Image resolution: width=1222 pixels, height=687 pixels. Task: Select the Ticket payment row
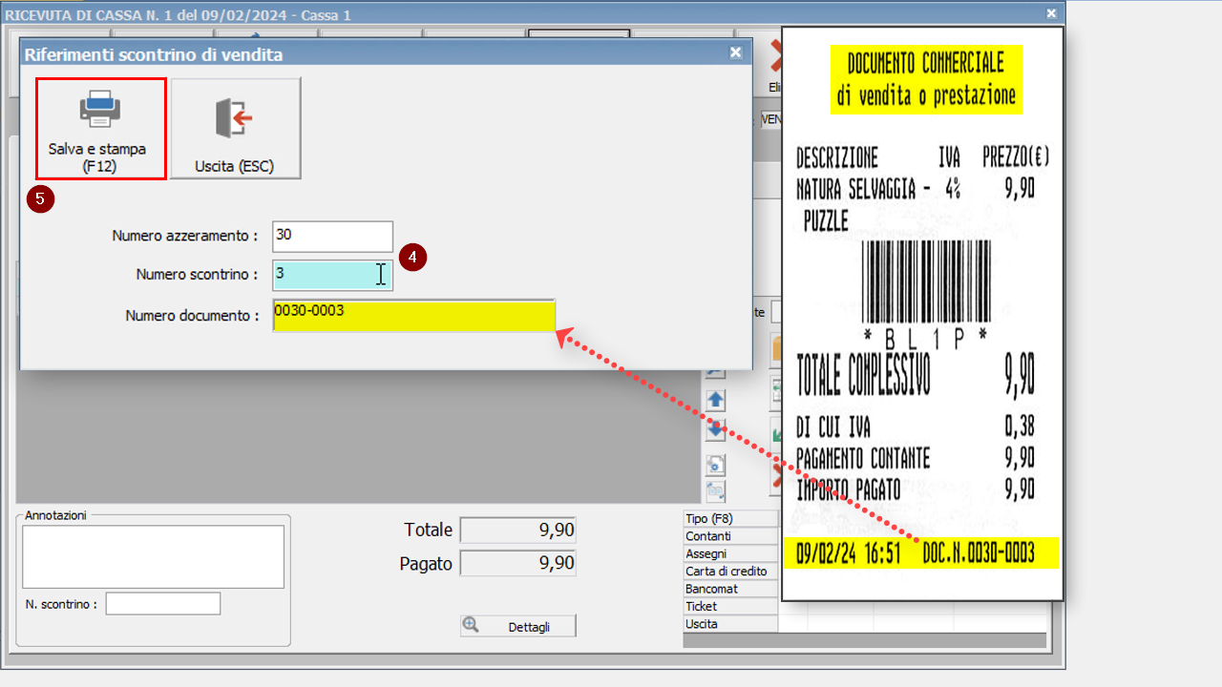tap(730, 606)
